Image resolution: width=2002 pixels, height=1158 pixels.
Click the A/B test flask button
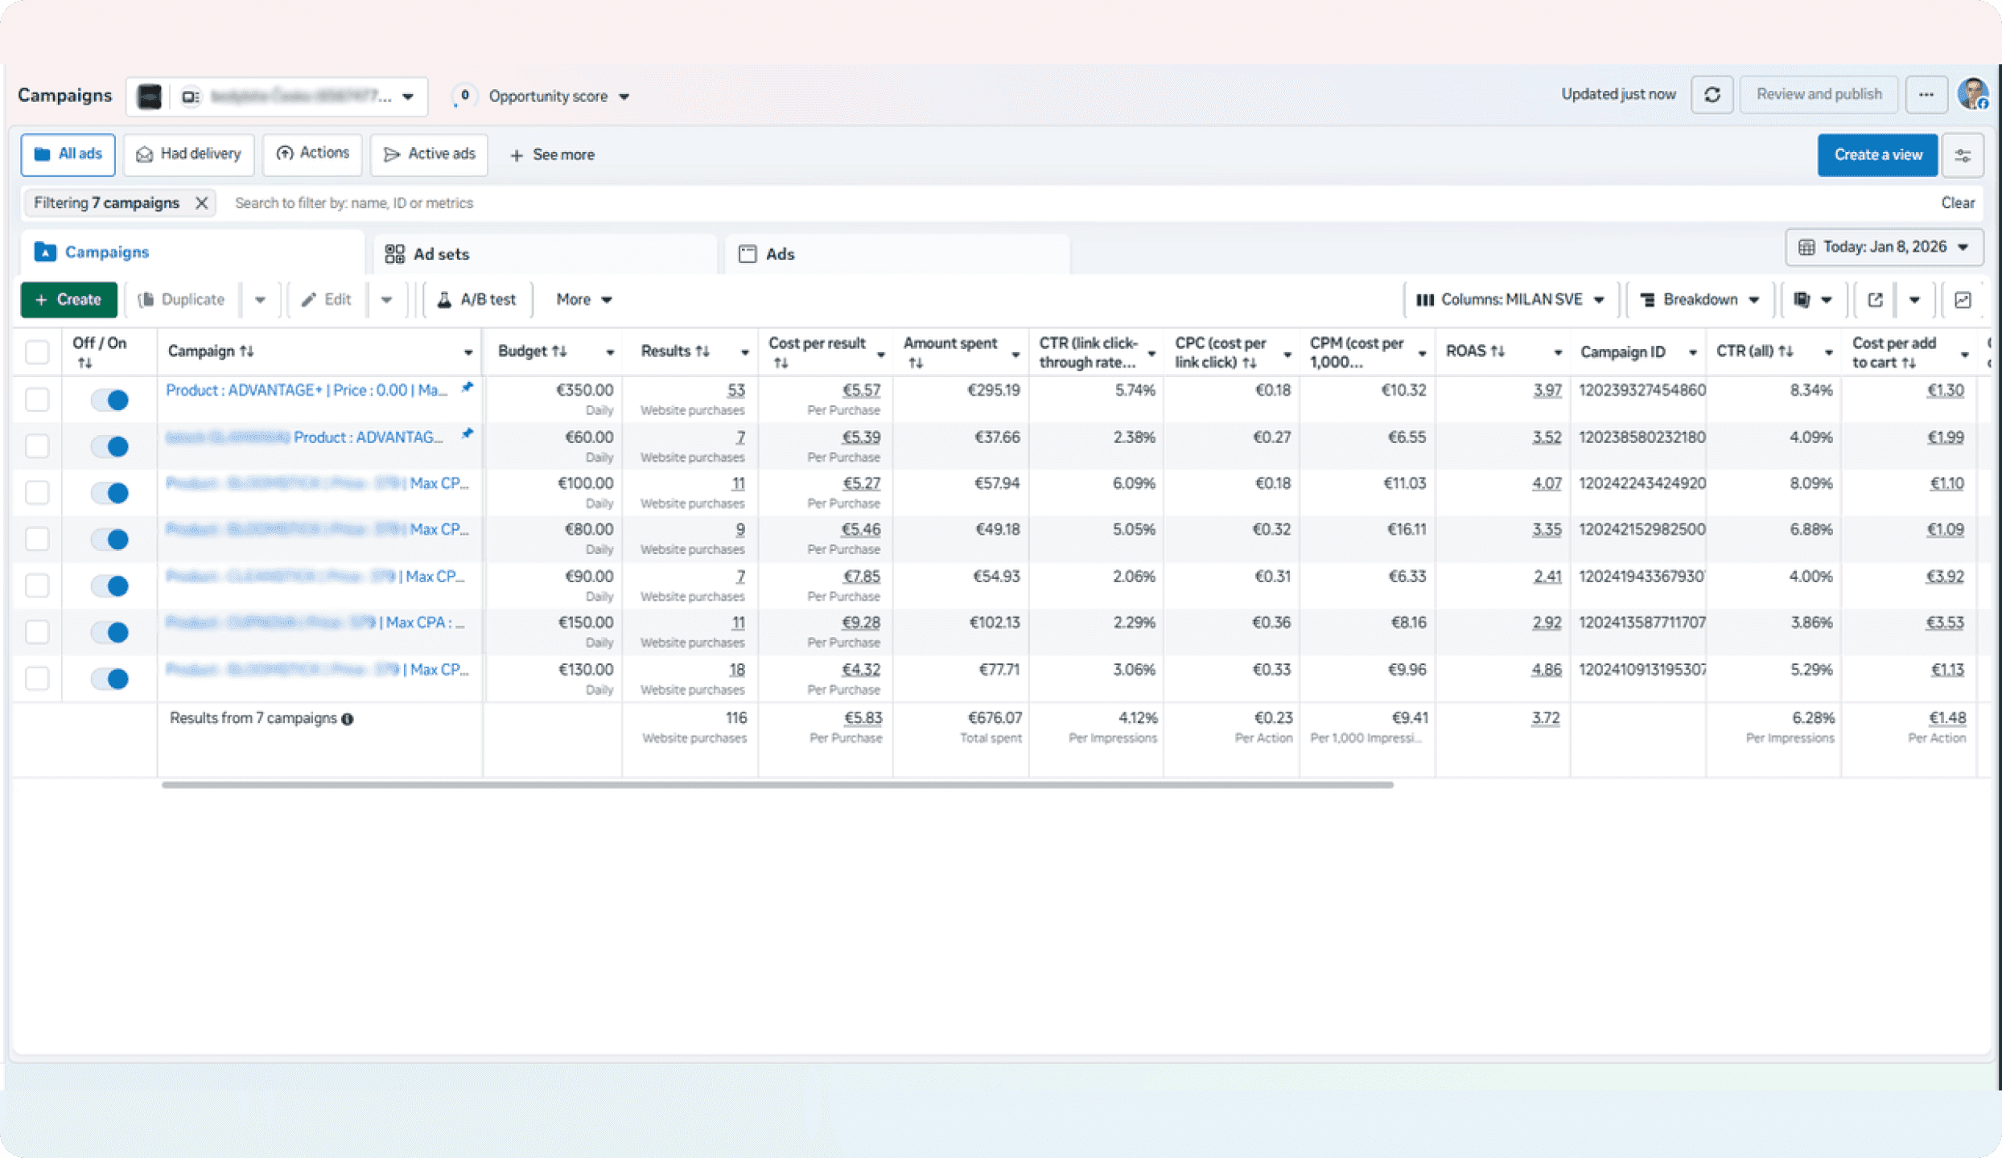pyautogui.click(x=476, y=300)
